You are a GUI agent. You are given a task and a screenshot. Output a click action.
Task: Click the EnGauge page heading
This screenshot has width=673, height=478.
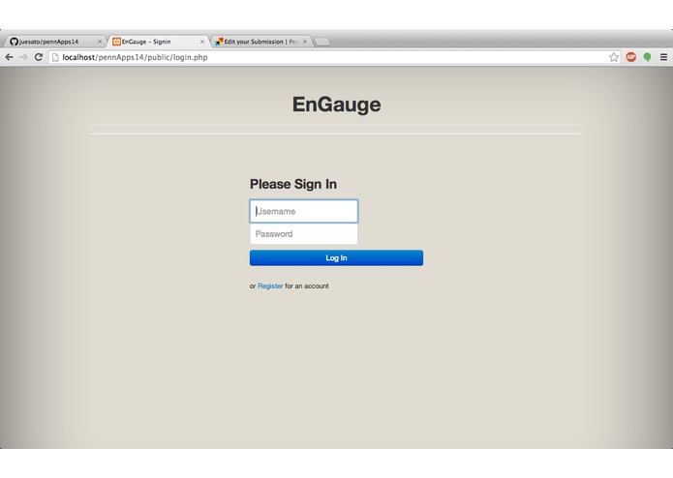[x=337, y=105]
